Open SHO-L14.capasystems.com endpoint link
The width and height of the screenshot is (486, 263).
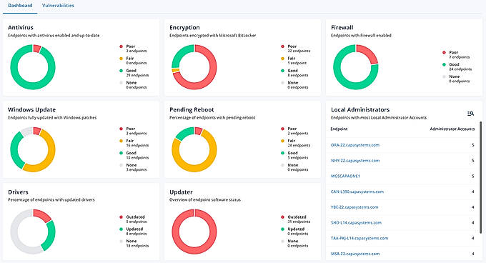click(356, 222)
